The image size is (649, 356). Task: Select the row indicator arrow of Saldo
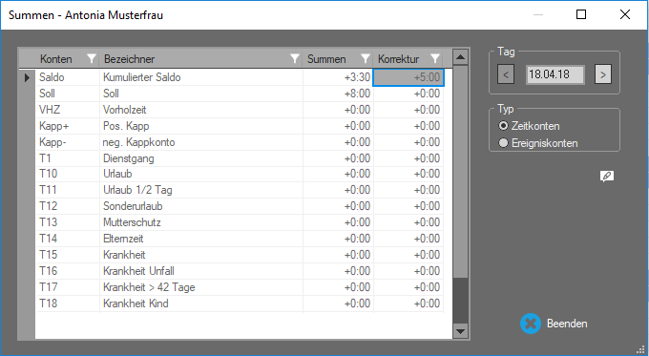coord(27,77)
